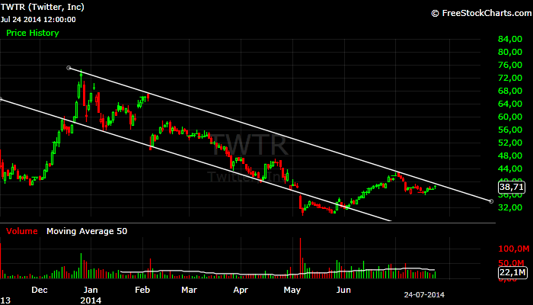Grab the upper trendline's right endpoint handle

(491, 201)
